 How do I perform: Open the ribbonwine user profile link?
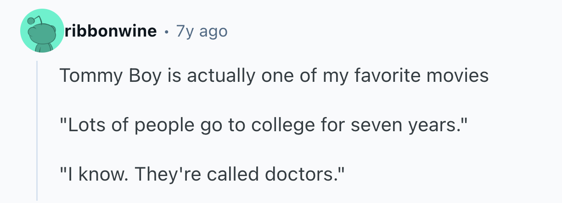click(x=110, y=31)
